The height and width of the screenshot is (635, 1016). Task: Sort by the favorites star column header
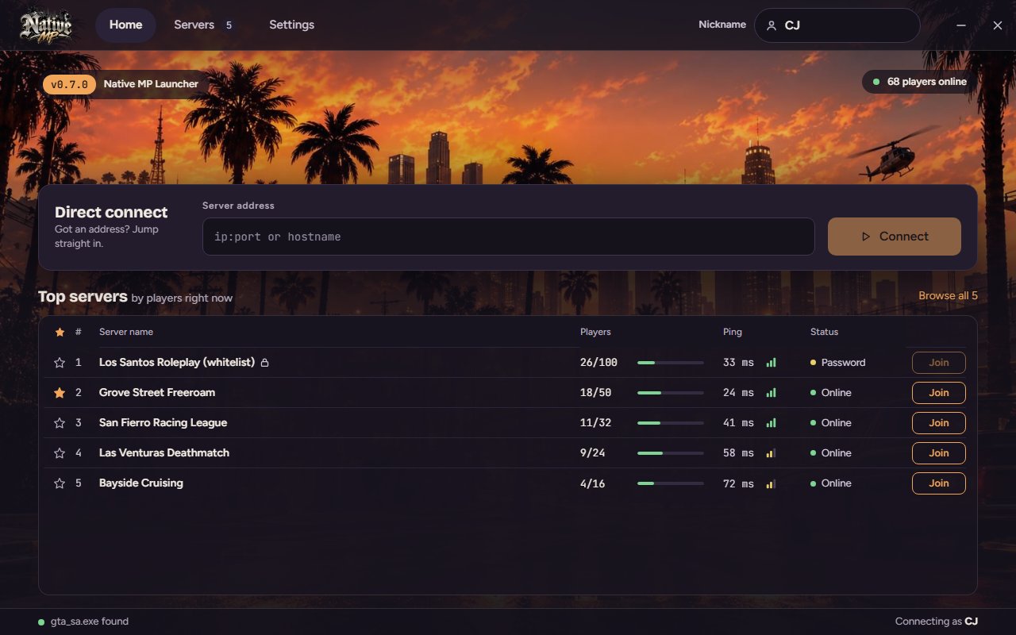(60, 332)
